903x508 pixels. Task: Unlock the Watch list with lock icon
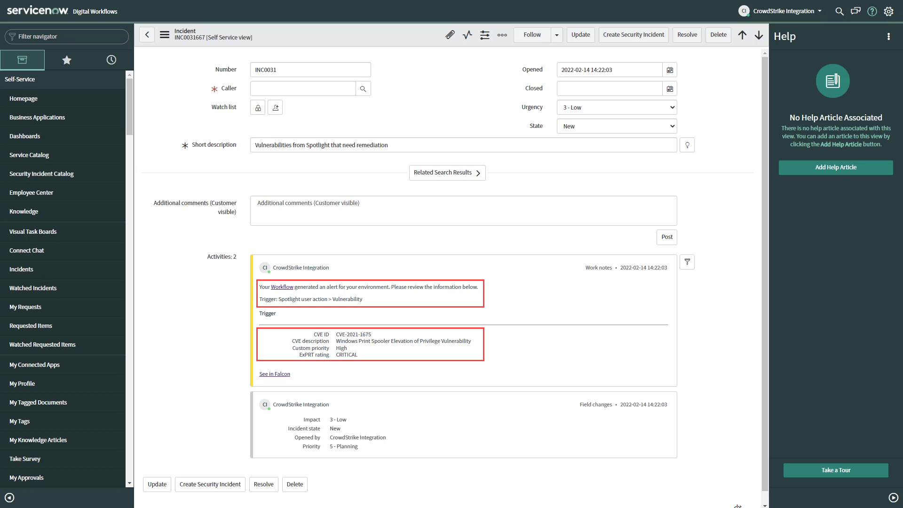tap(258, 108)
